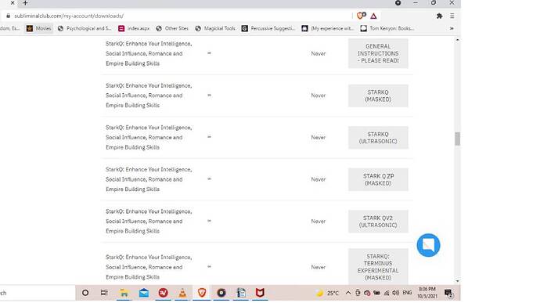Open Task View on taskbar
Viewport: 540px width, 303px height.
click(x=104, y=293)
